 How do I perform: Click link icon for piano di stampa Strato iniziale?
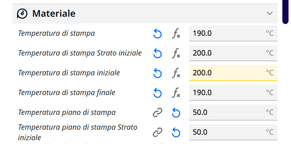click(x=158, y=132)
